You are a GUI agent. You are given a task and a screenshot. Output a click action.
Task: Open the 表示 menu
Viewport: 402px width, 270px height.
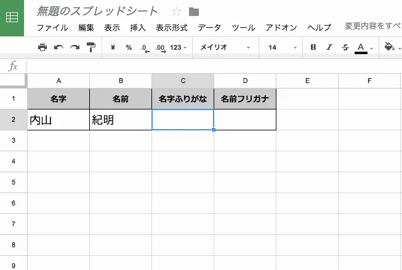[x=112, y=28]
